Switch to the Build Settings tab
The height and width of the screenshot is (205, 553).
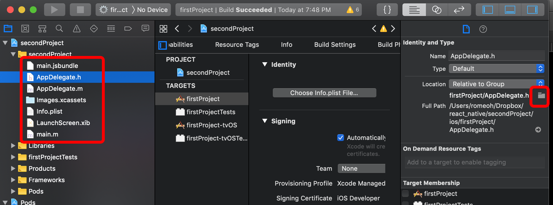[x=335, y=45]
